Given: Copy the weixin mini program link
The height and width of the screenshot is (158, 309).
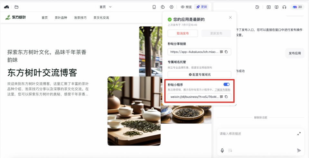Looking at the screenshot, I should [x=226, y=97].
